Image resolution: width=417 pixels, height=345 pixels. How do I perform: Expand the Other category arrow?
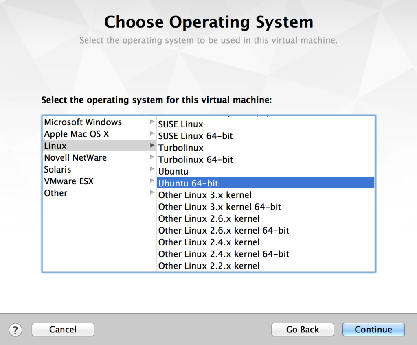tap(152, 192)
